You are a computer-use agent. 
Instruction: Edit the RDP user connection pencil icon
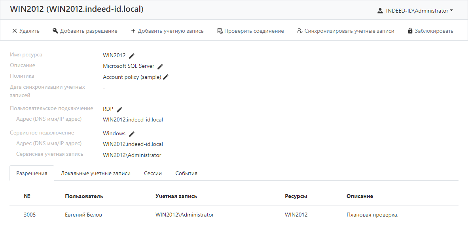(119, 109)
